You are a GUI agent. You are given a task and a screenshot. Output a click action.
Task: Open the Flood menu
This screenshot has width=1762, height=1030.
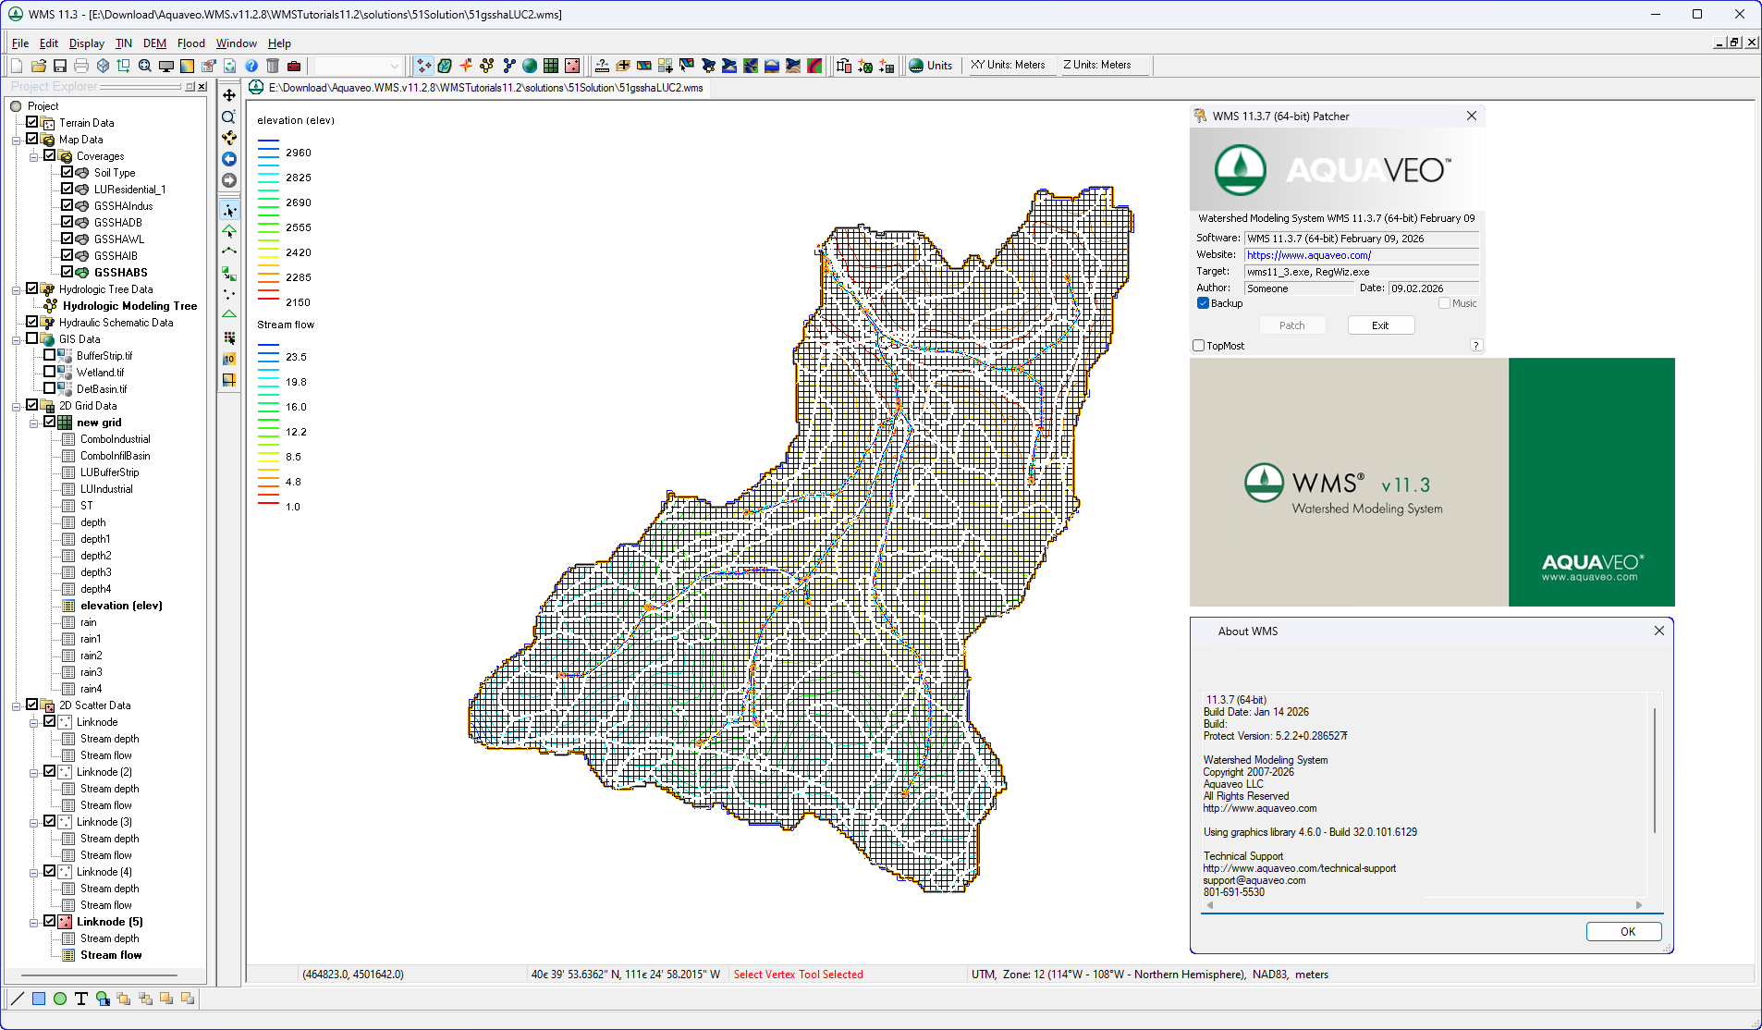click(190, 43)
